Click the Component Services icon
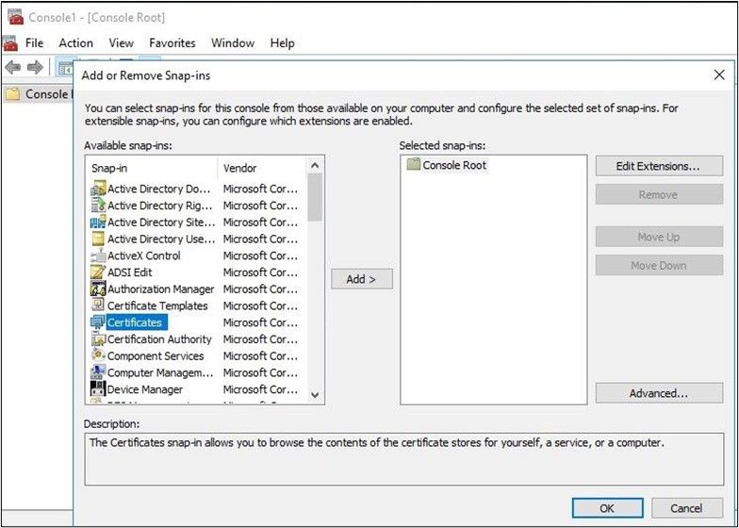The image size is (739, 528). (98, 356)
